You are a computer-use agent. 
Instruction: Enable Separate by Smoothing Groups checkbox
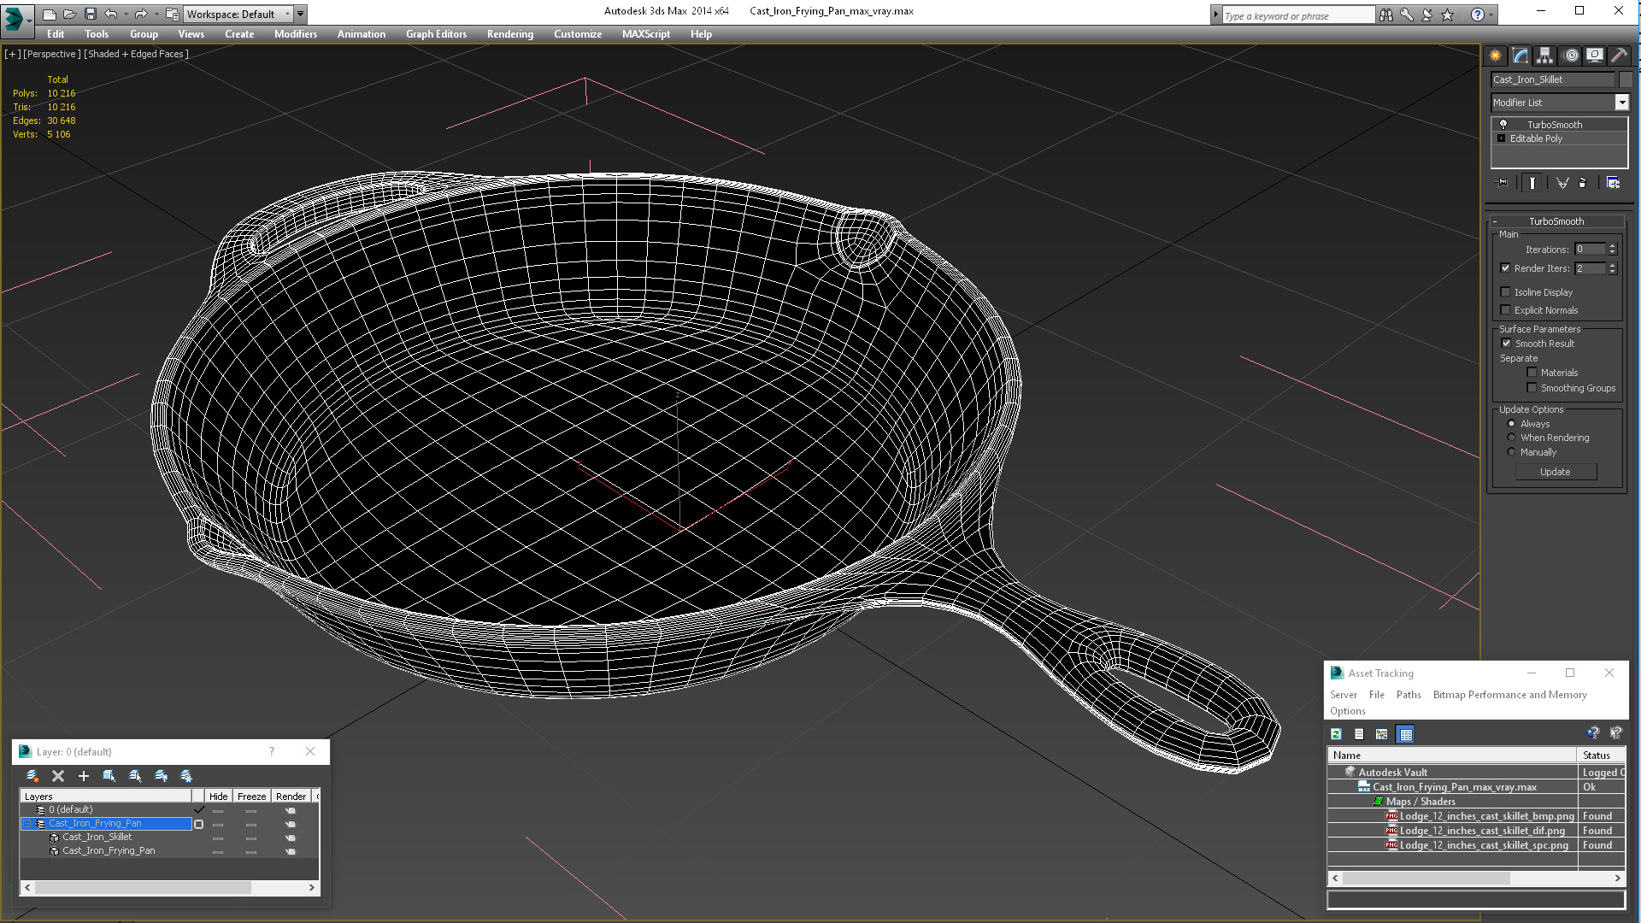click(x=1532, y=388)
